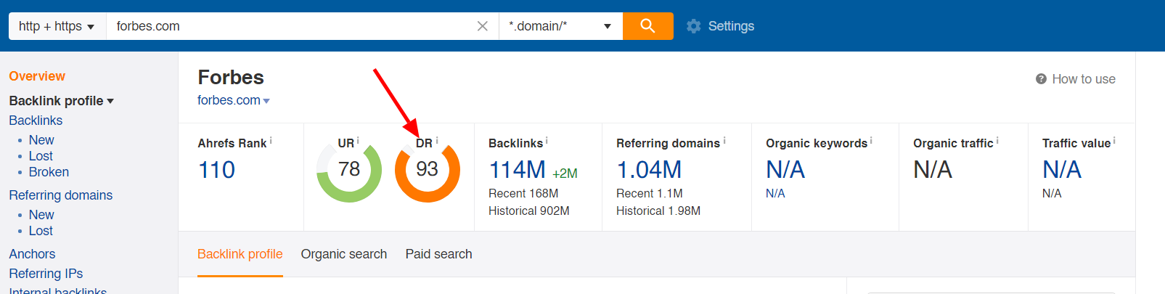Open Referring IPs in sidebar
Viewport: 1165px width, 294px height.
tap(46, 274)
